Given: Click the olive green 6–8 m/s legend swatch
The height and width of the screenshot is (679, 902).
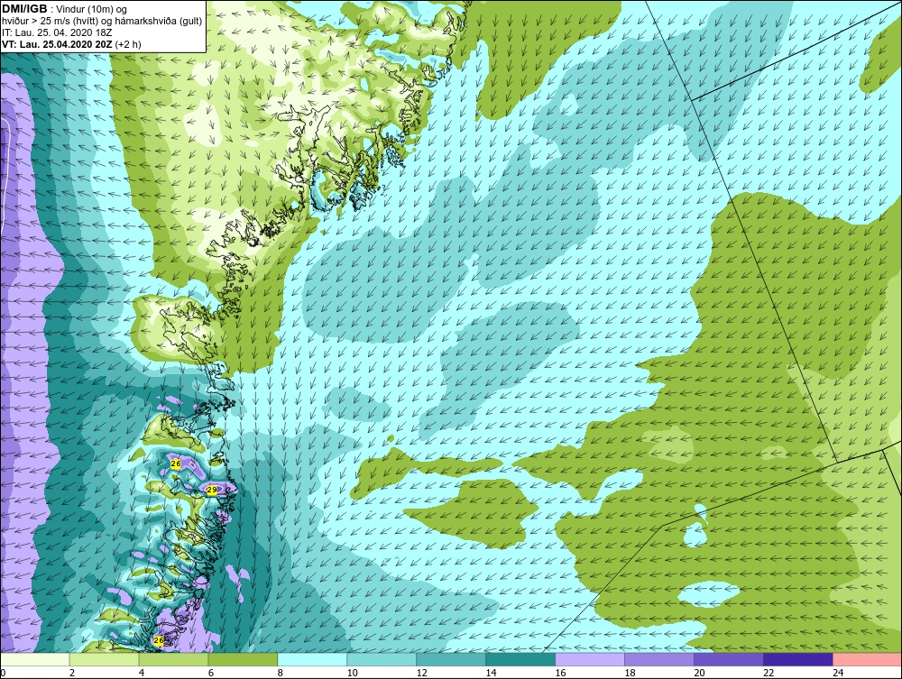Looking at the screenshot, I should coord(243,659).
